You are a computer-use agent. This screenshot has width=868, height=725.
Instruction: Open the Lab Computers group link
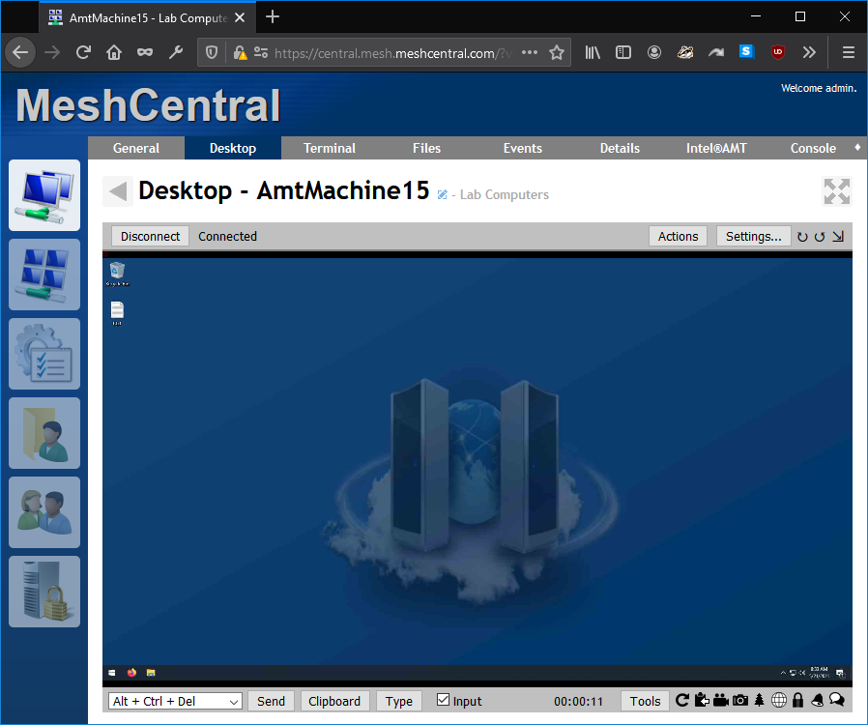[504, 194]
